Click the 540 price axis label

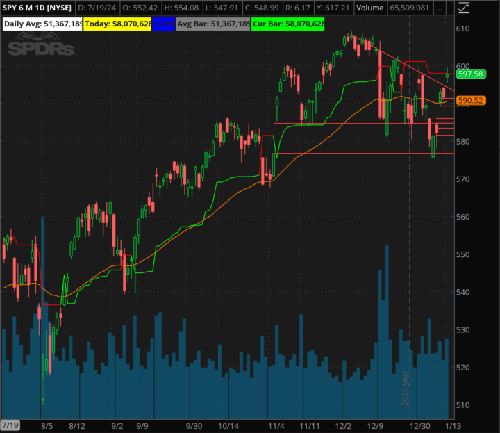pos(462,292)
